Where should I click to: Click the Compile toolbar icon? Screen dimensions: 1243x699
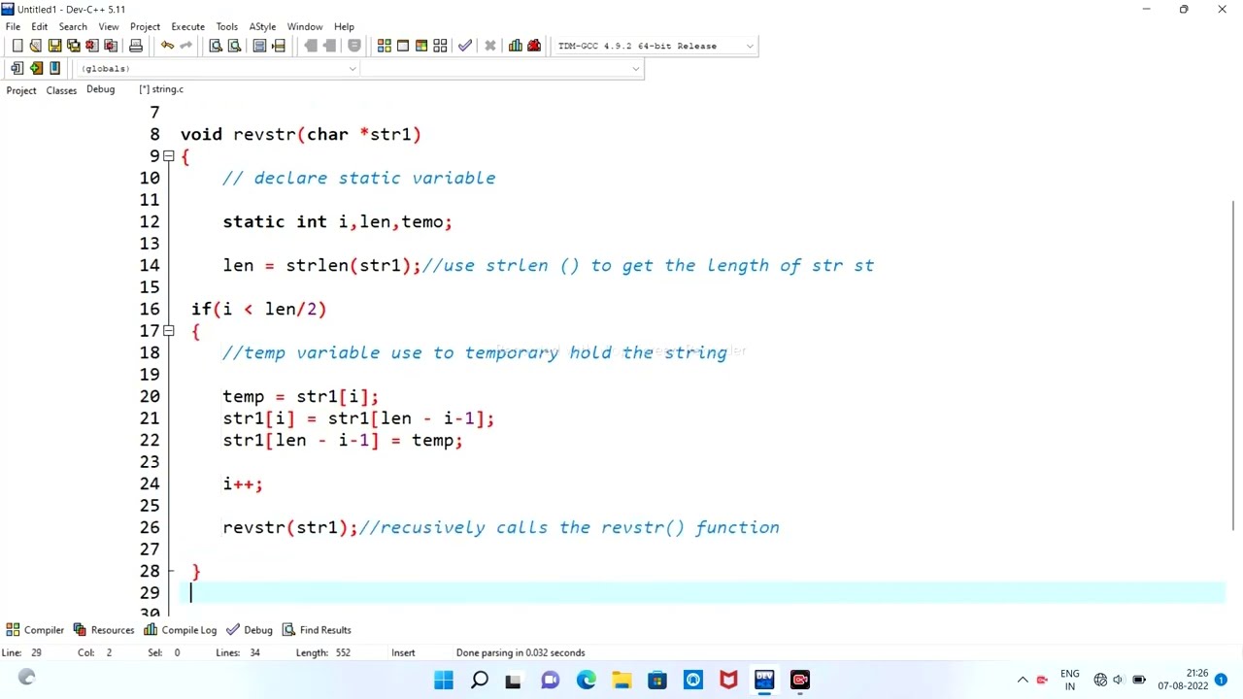(x=385, y=46)
